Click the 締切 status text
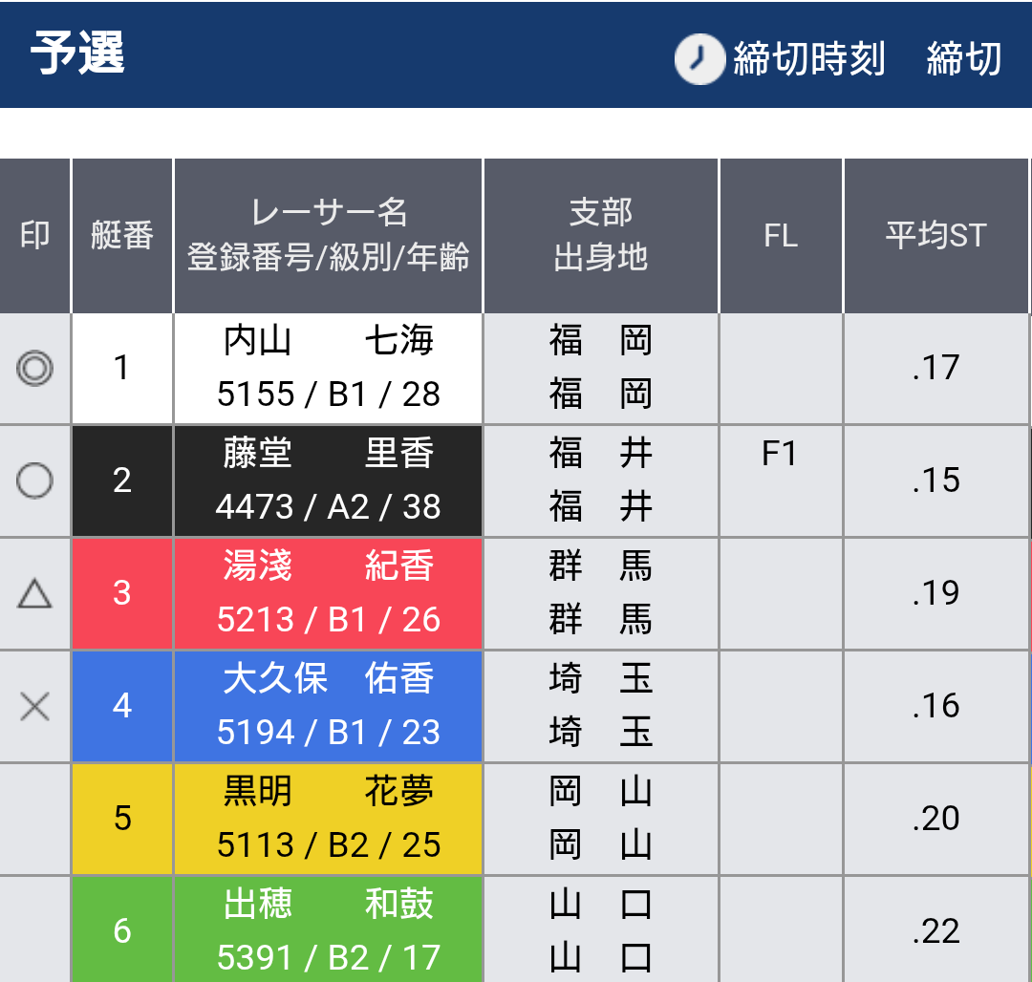 pos(964,58)
